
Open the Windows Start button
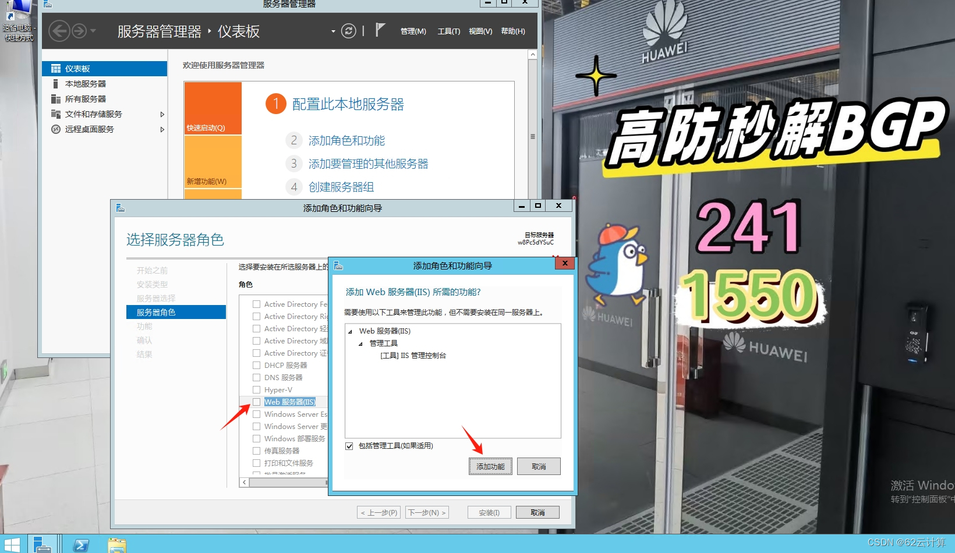click(12, 544)
